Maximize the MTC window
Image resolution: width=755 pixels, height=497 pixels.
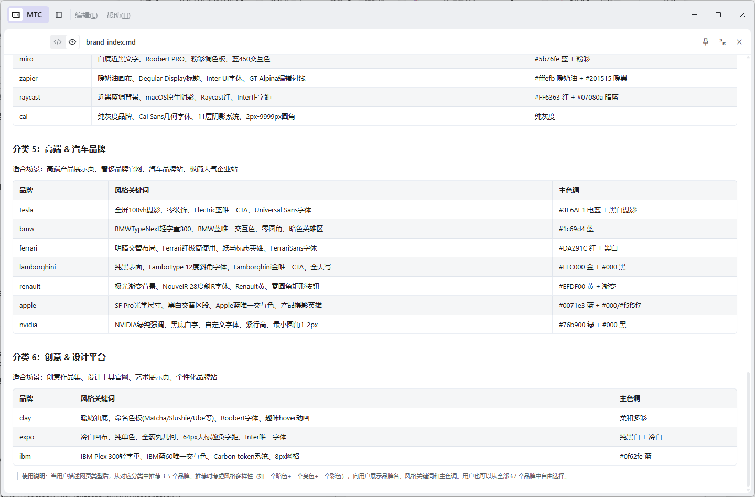click(x=718, y=15)
